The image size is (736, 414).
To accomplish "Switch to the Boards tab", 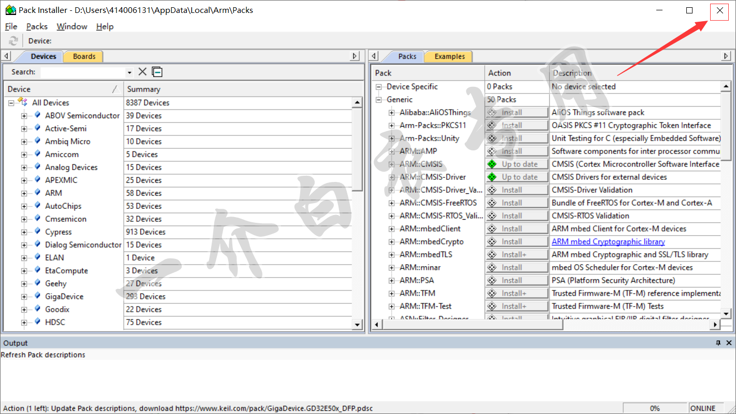I will coord(84,56).
